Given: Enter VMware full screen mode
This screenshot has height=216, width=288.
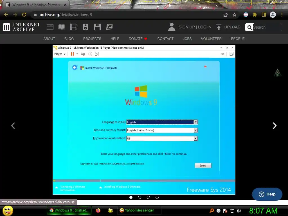Looking at the screenshot, I should 90,54.
